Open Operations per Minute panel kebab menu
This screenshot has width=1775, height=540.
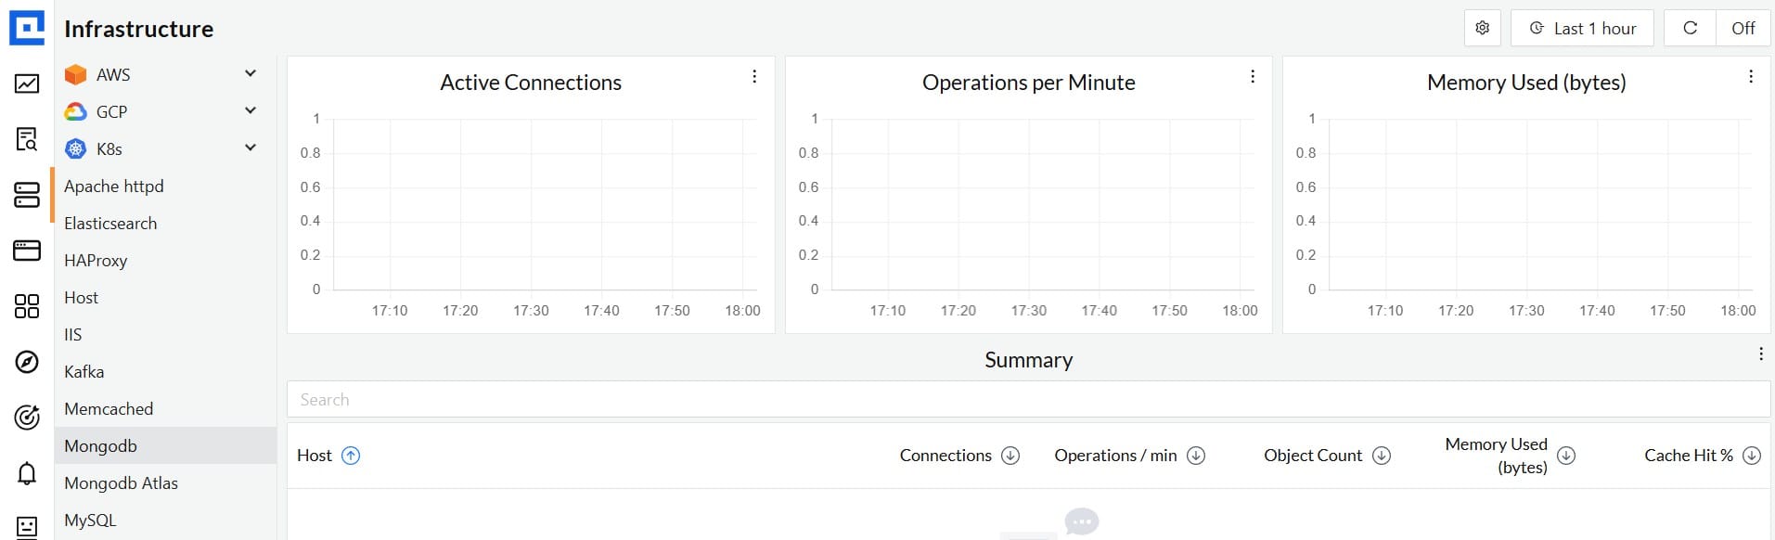click(x=1253, y=76)
